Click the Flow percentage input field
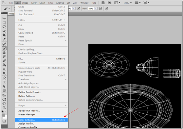Viewport: 183px width, 129px height. 91,8
